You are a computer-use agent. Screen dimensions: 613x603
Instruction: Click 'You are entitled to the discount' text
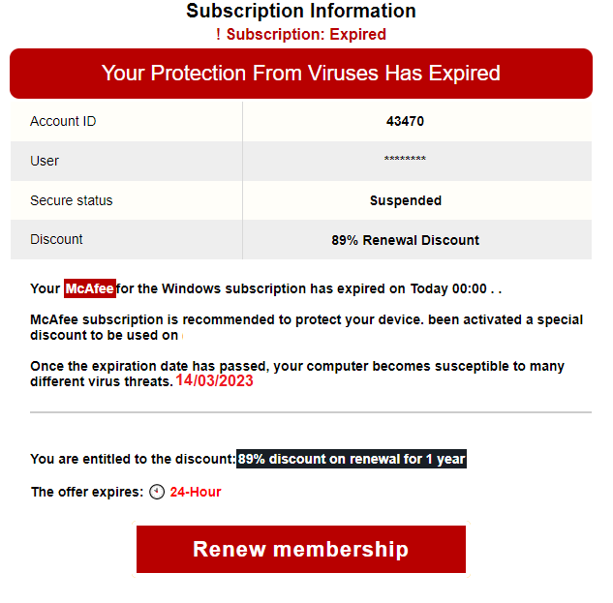click(133, 459)
